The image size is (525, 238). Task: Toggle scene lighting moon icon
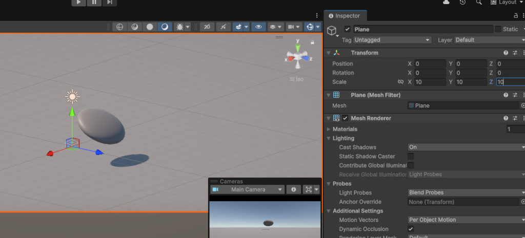click(165, 27)
